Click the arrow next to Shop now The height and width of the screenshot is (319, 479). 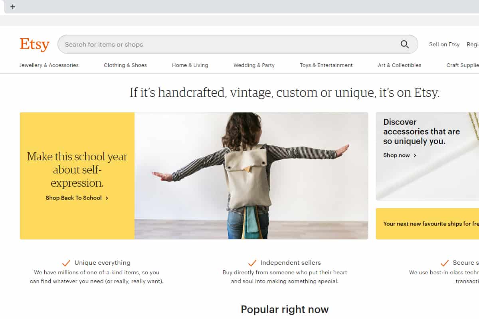pos(415,156)
